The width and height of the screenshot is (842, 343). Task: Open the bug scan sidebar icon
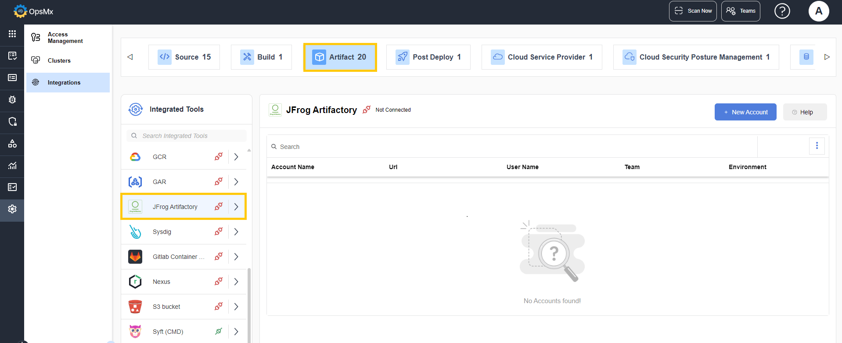pyautogui.click(x=12, y=99)
